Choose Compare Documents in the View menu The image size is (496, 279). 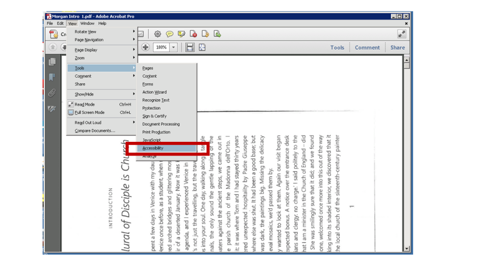pyautogui.click(x=102, y=131)
